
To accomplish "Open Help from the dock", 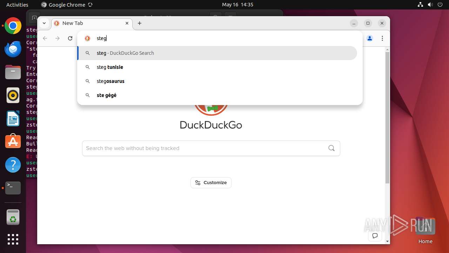I will (x=13, y=165).
